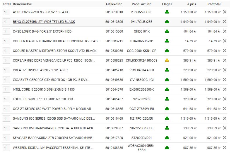The image size is (231, 153).
Task: Click stock icon for SAMSUNG DVD drive
Action: [x=167, y=128]
